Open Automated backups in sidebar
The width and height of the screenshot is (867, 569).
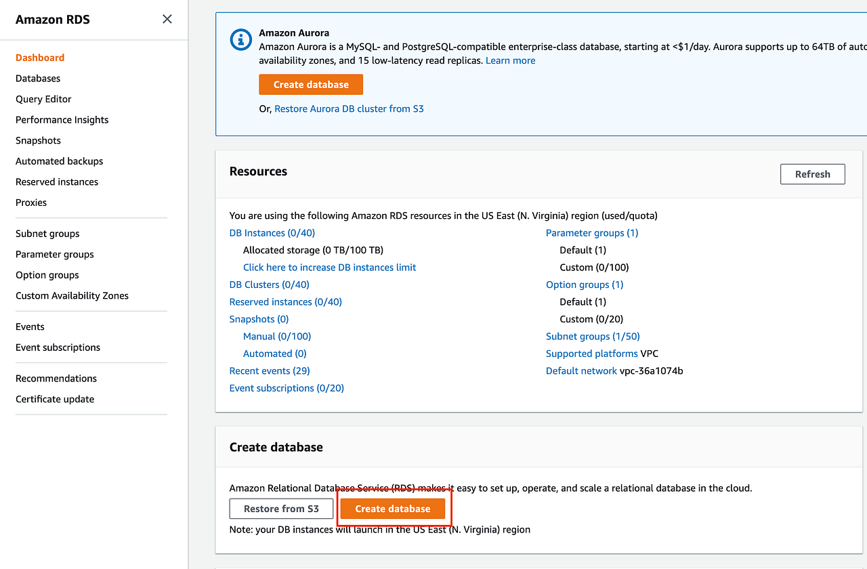pyautogui.click(x=59, y=161)
